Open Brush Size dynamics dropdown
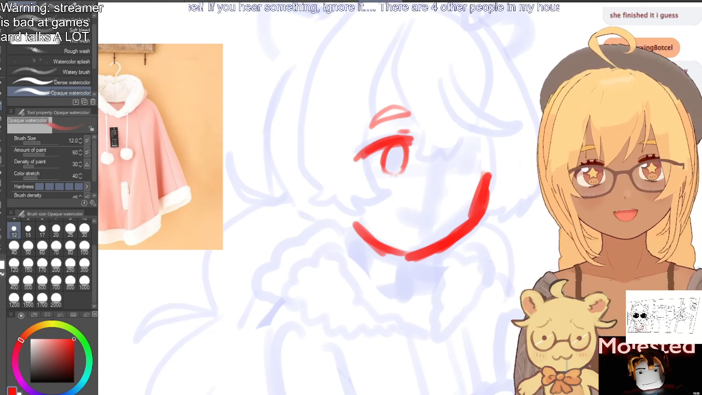 pos(87,140)
